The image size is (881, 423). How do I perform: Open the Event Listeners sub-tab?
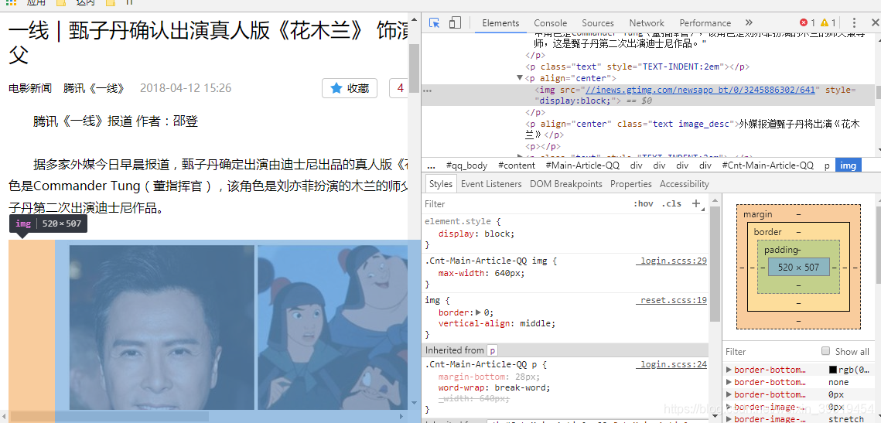pos(491,184)
